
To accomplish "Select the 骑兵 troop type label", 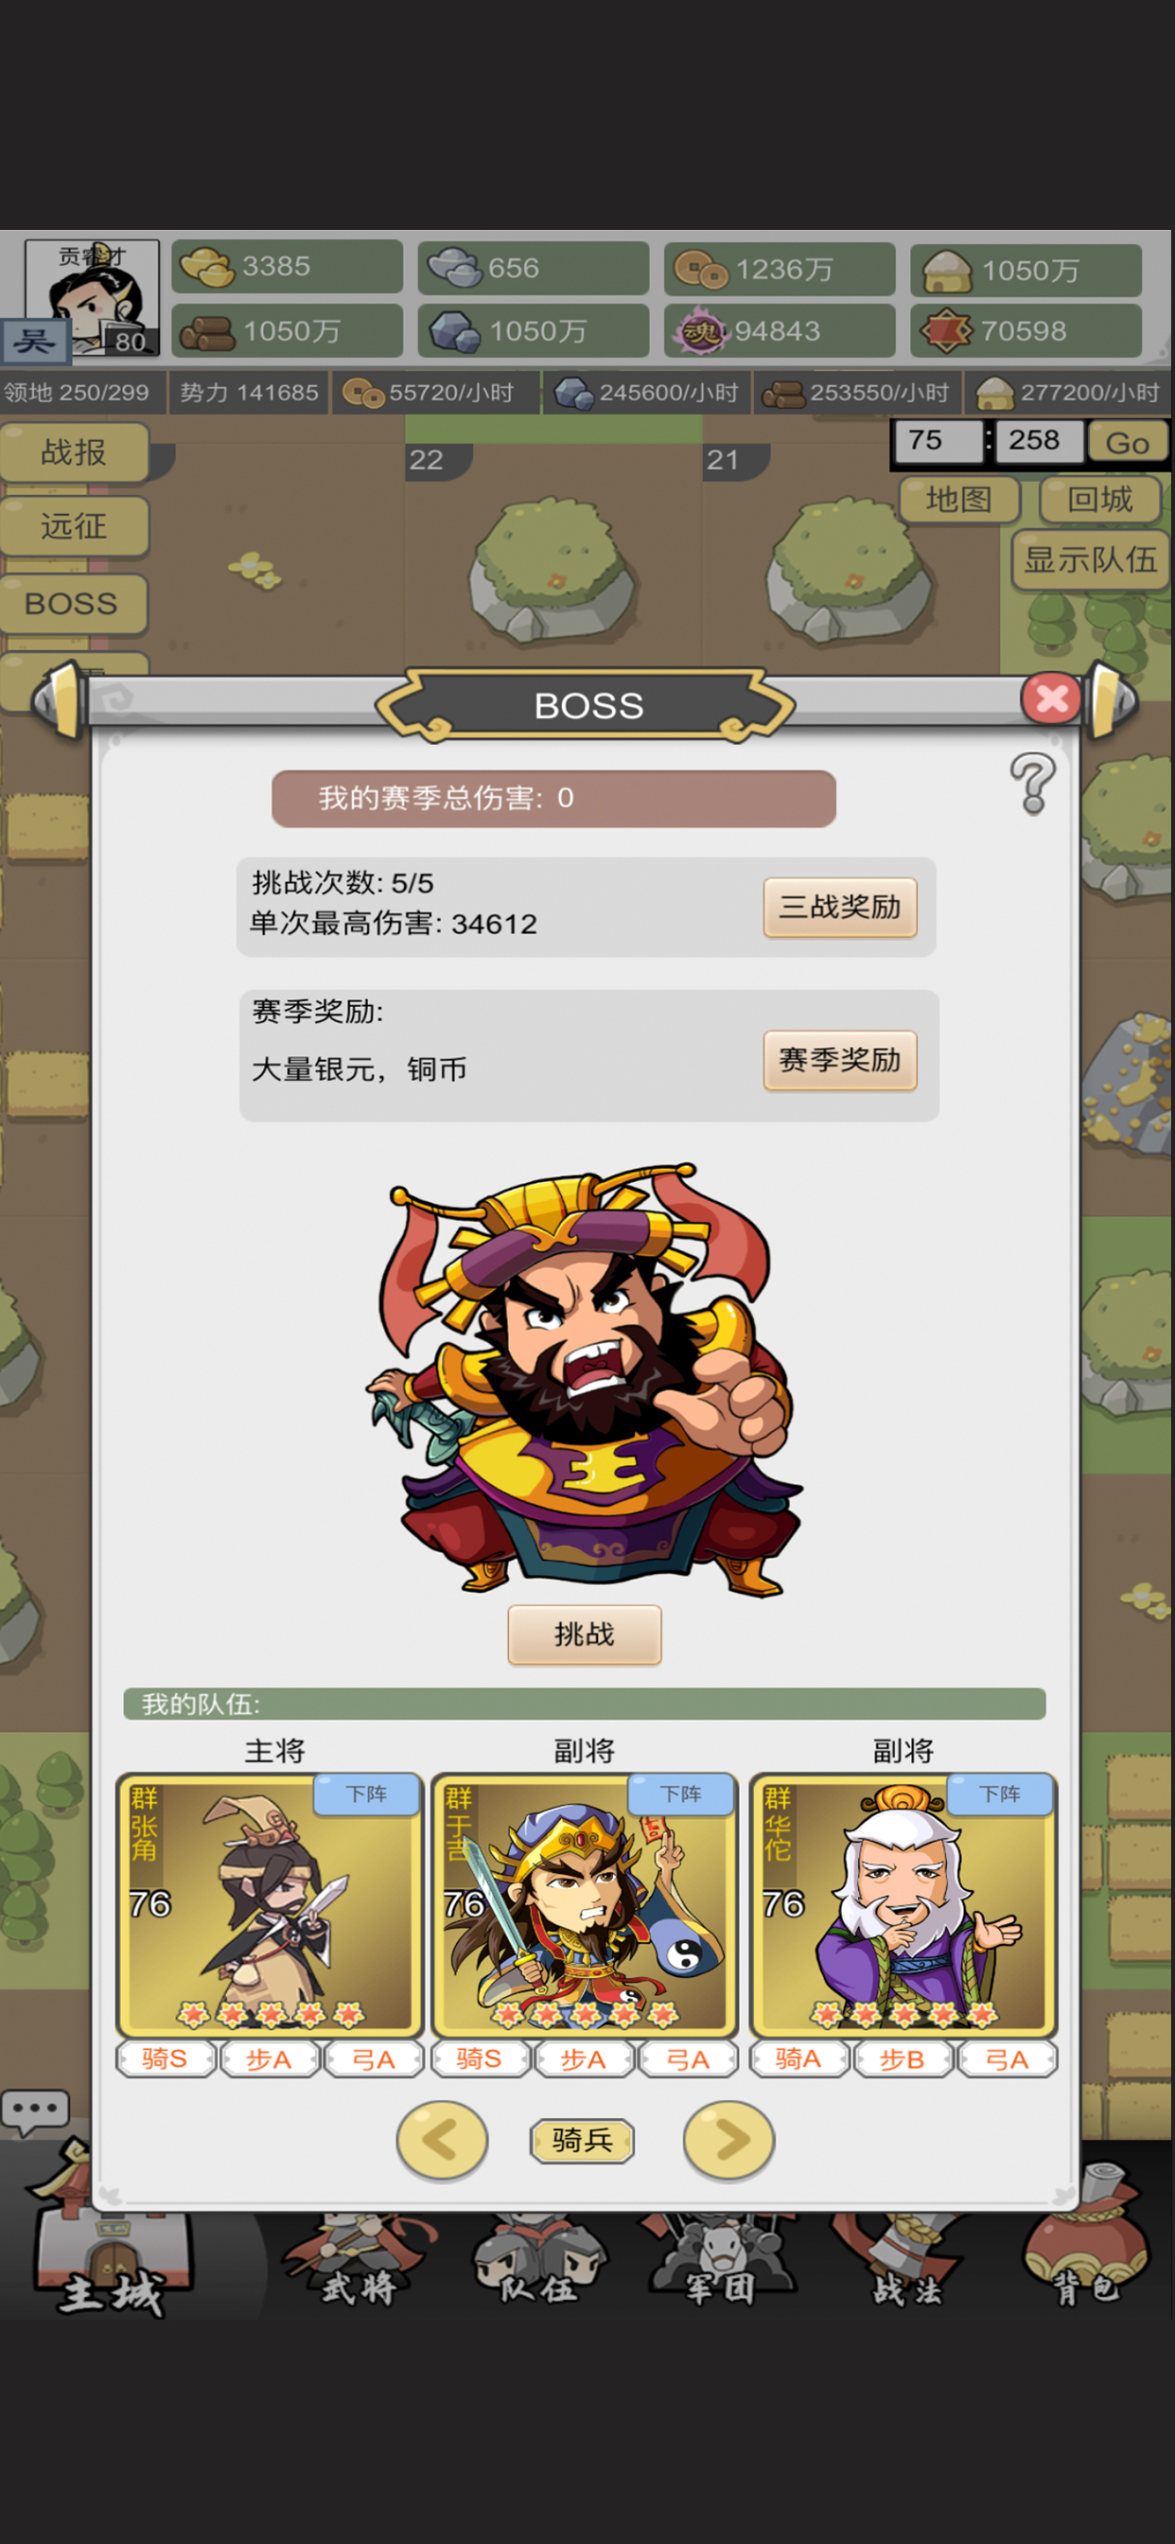I will point(583,2140).
